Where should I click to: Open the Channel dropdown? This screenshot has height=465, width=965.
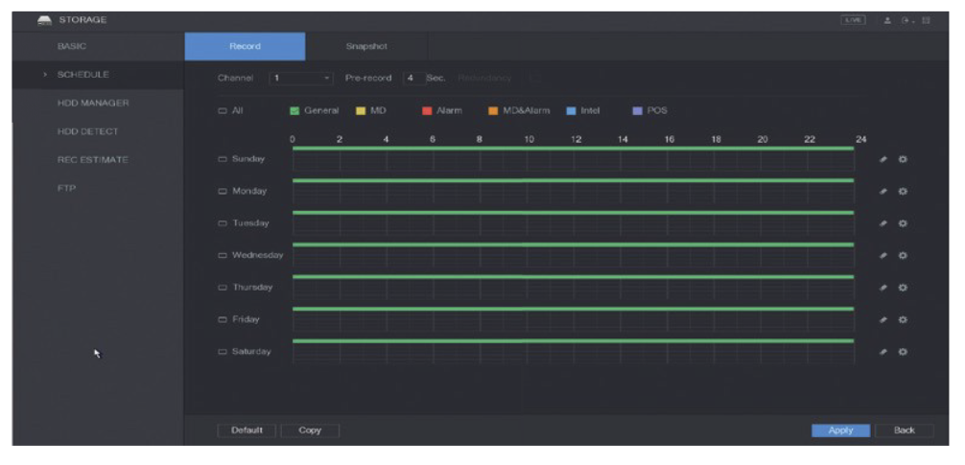(x=300, y=77)
